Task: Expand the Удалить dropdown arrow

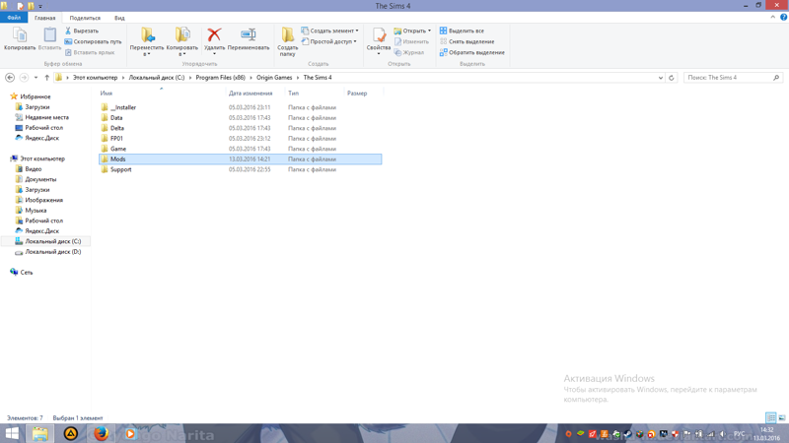Action: (x=214, y=54)
